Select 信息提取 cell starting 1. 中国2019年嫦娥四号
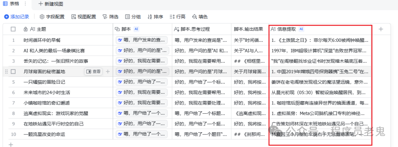The height and width of the screenshot is (147, 398). (x=320, y=72)
